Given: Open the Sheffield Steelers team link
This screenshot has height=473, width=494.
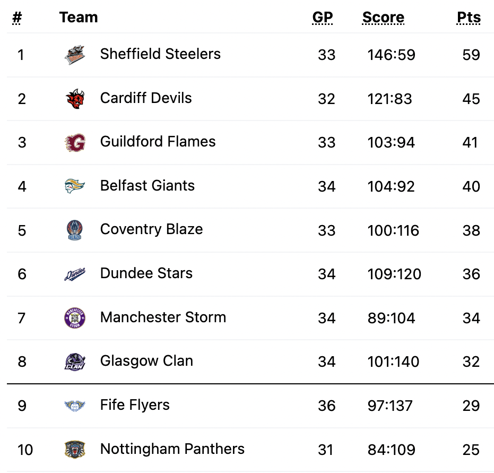Looking at the screenshot, I should coord(160,54).
